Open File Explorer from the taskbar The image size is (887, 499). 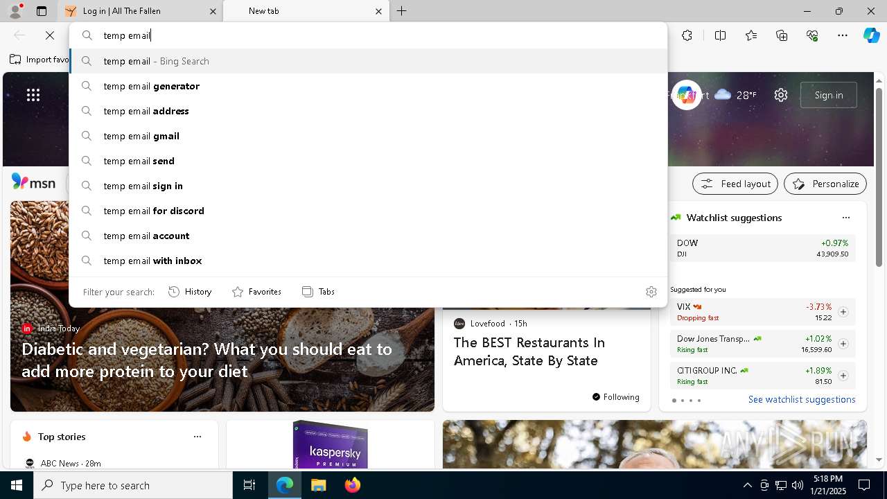click(318, 485)
